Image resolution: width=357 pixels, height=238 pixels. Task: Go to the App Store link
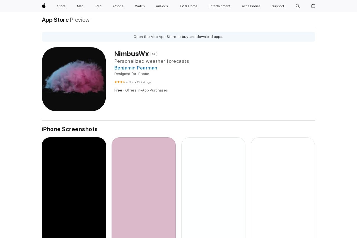pos(55,20)
